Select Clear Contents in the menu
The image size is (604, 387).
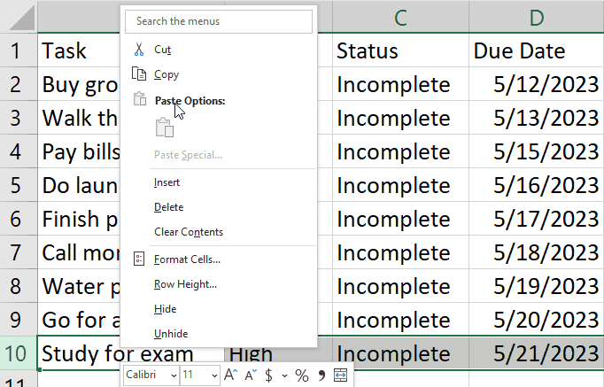click(188, 232)
